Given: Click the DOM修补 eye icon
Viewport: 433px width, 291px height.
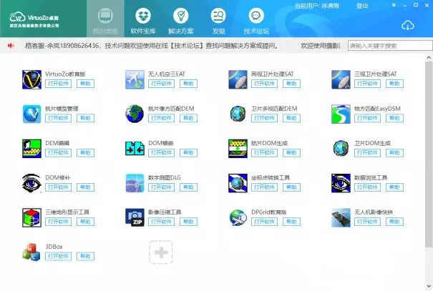Looking at the screenshot, I should point(32,182).
